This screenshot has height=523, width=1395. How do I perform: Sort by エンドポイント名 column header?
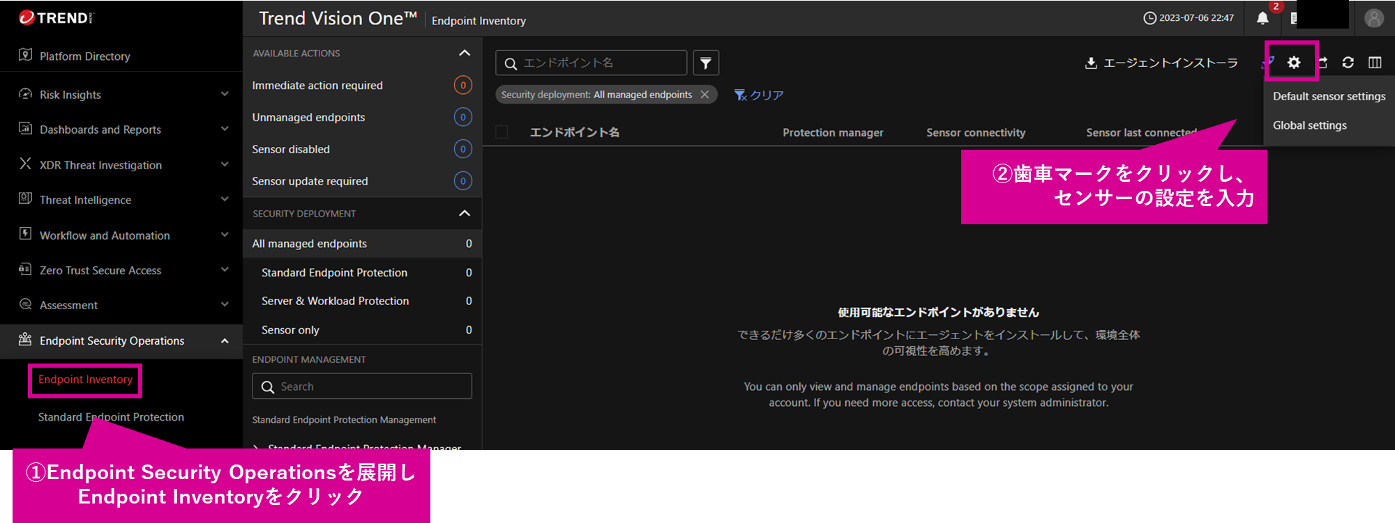click(574, 132)
